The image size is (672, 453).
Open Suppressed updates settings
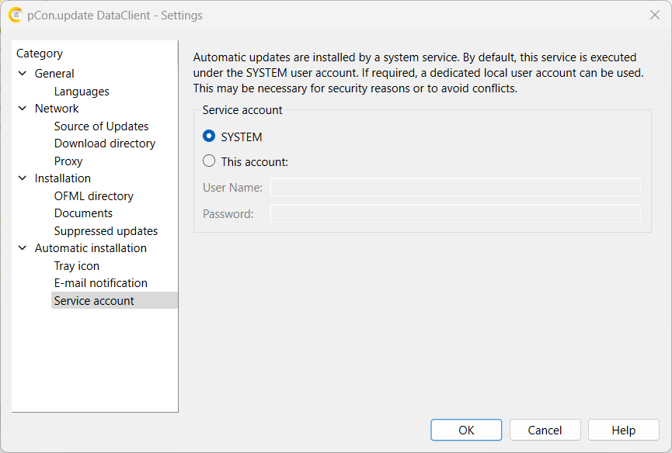pyautogui.click(x=106, y=231)
